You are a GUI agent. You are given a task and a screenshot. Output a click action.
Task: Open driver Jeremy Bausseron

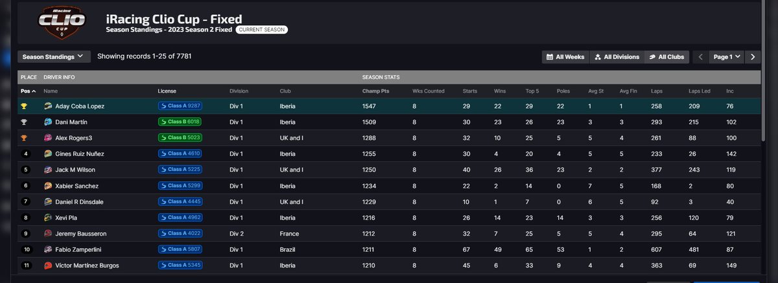81,233
